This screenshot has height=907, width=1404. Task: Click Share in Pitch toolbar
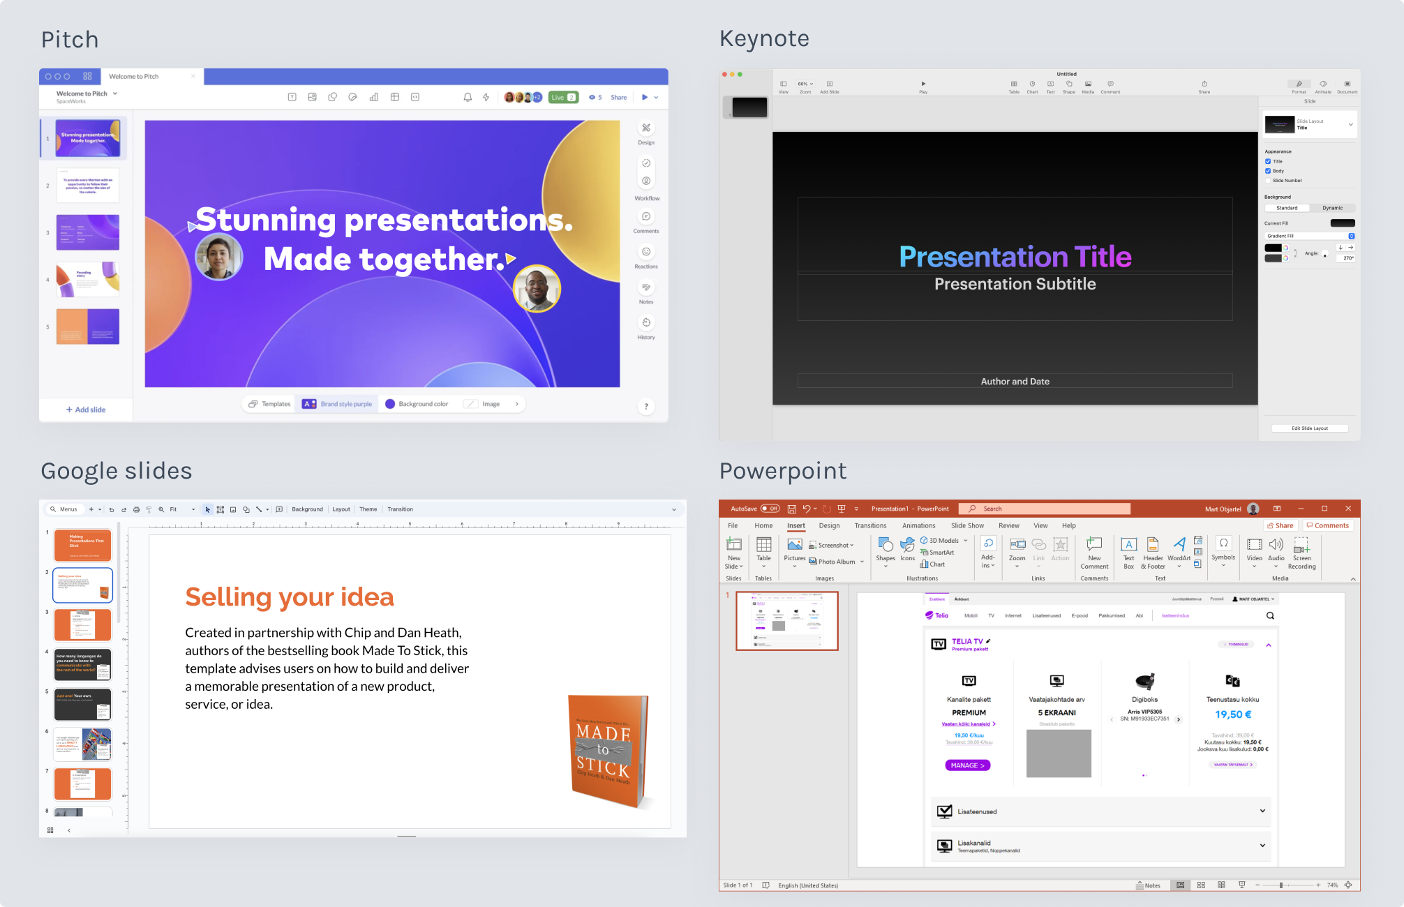tap(618, 97)
